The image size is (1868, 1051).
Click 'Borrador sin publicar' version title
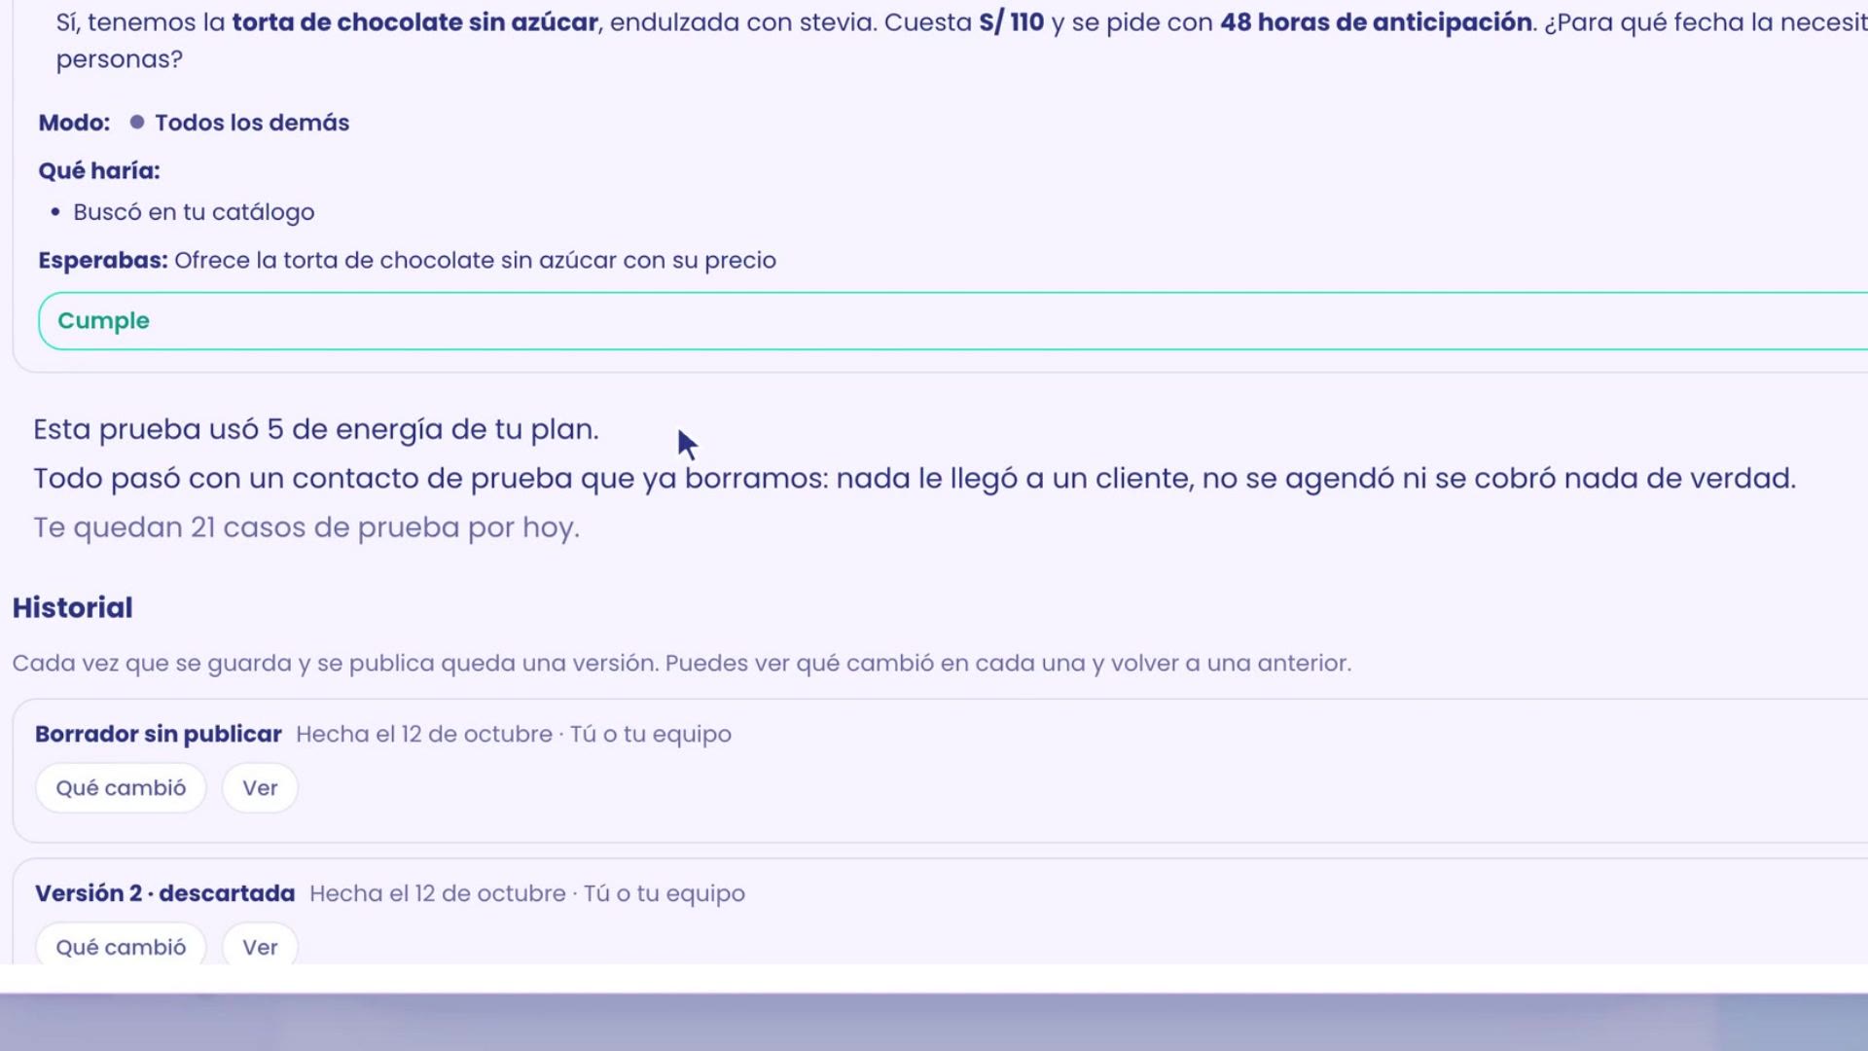coord(159,734)
